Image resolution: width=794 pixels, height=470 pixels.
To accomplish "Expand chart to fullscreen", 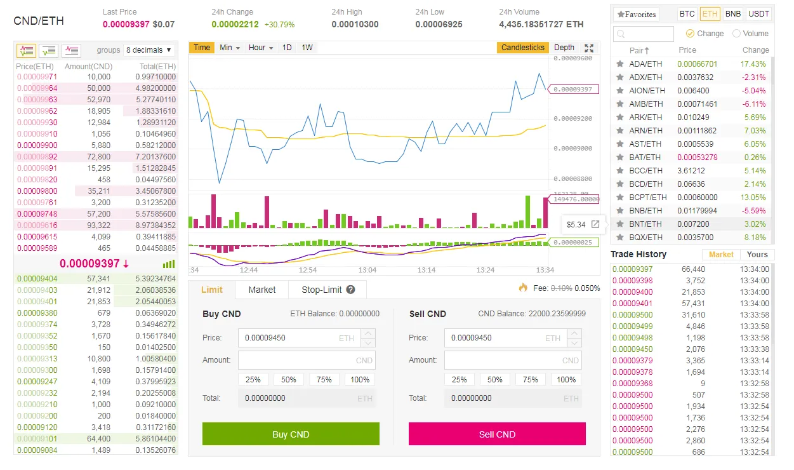I will [589, 48].
